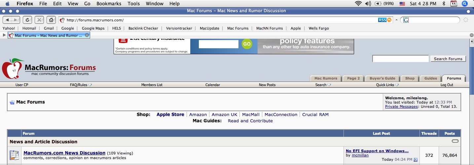Viewport: 474px width, 165px height.
Task: Click the Gmail bookmark
Action: [49, 28]
